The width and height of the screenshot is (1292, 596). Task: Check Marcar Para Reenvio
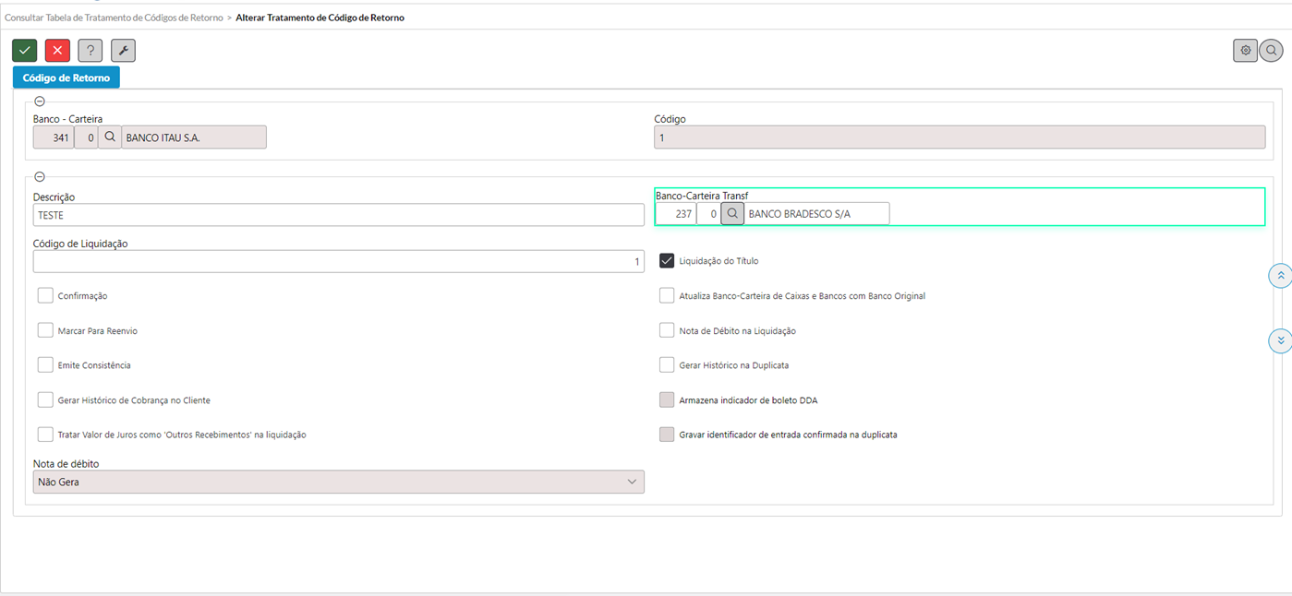pyautogui.click(x=45, y=330)
